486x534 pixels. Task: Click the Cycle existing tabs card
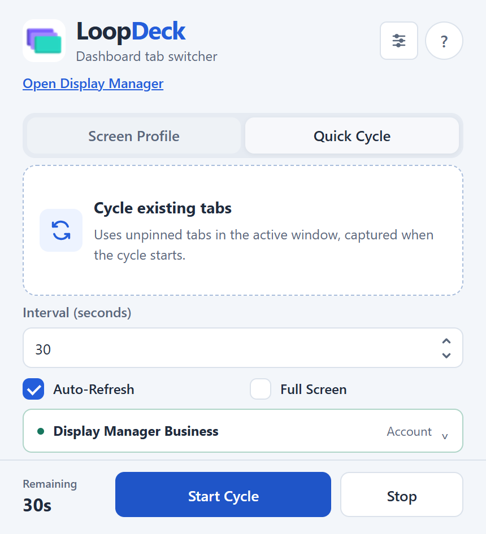243,230
